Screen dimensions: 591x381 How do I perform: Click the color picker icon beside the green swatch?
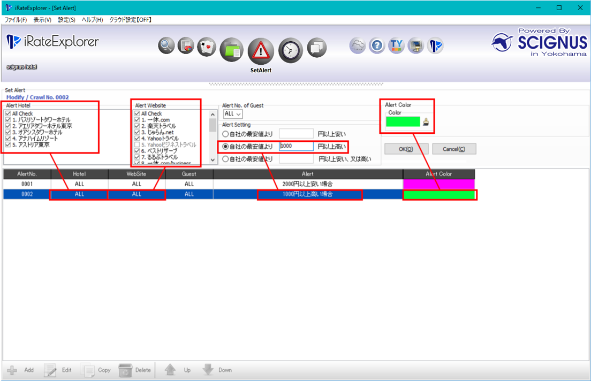click(x=426, y=121)
